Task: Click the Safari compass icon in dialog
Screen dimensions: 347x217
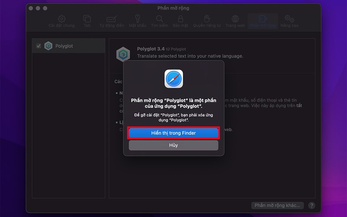Action: point(174,79)
